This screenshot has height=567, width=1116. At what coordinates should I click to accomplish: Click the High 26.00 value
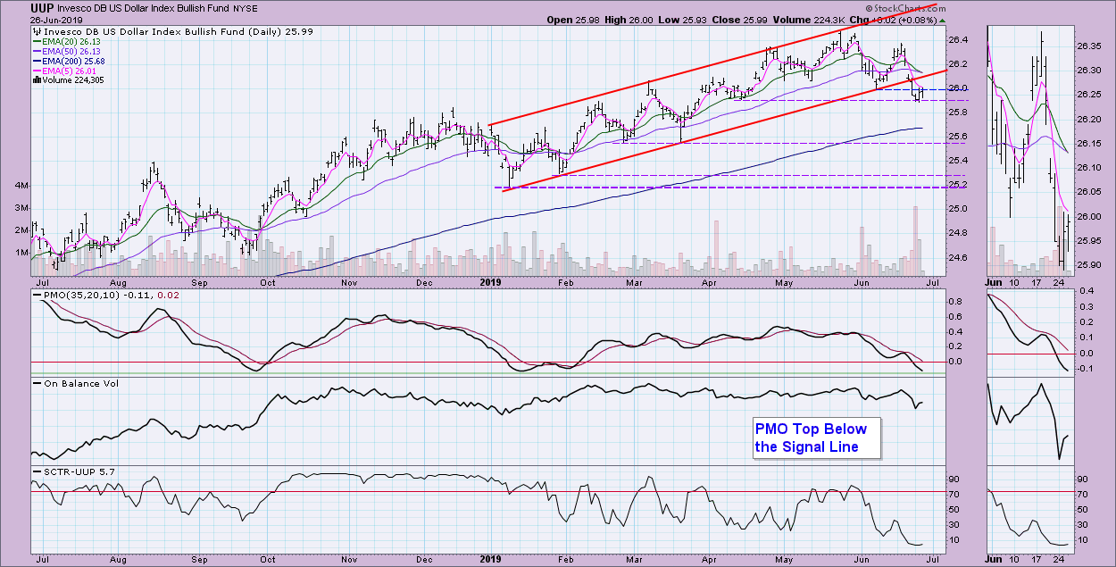pyautogui.click(x=630, y=20)
